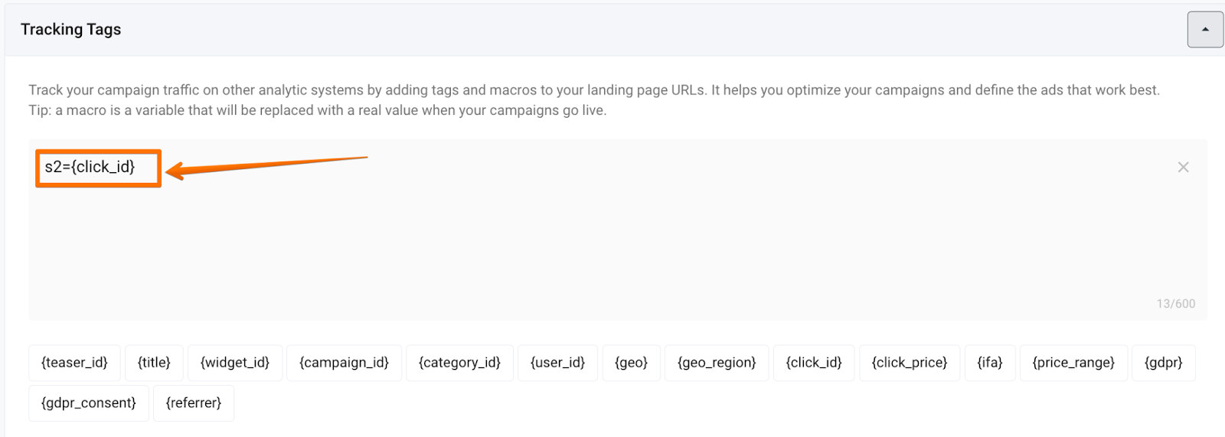Add the {ifa} macro tag
This screenshot has height=437, width=1225.
(x=990, y=363)
